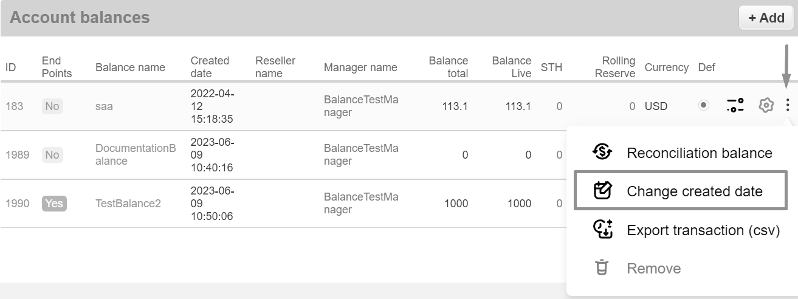Toggle the No badge for DocumentationBalance row

(52, 155)
